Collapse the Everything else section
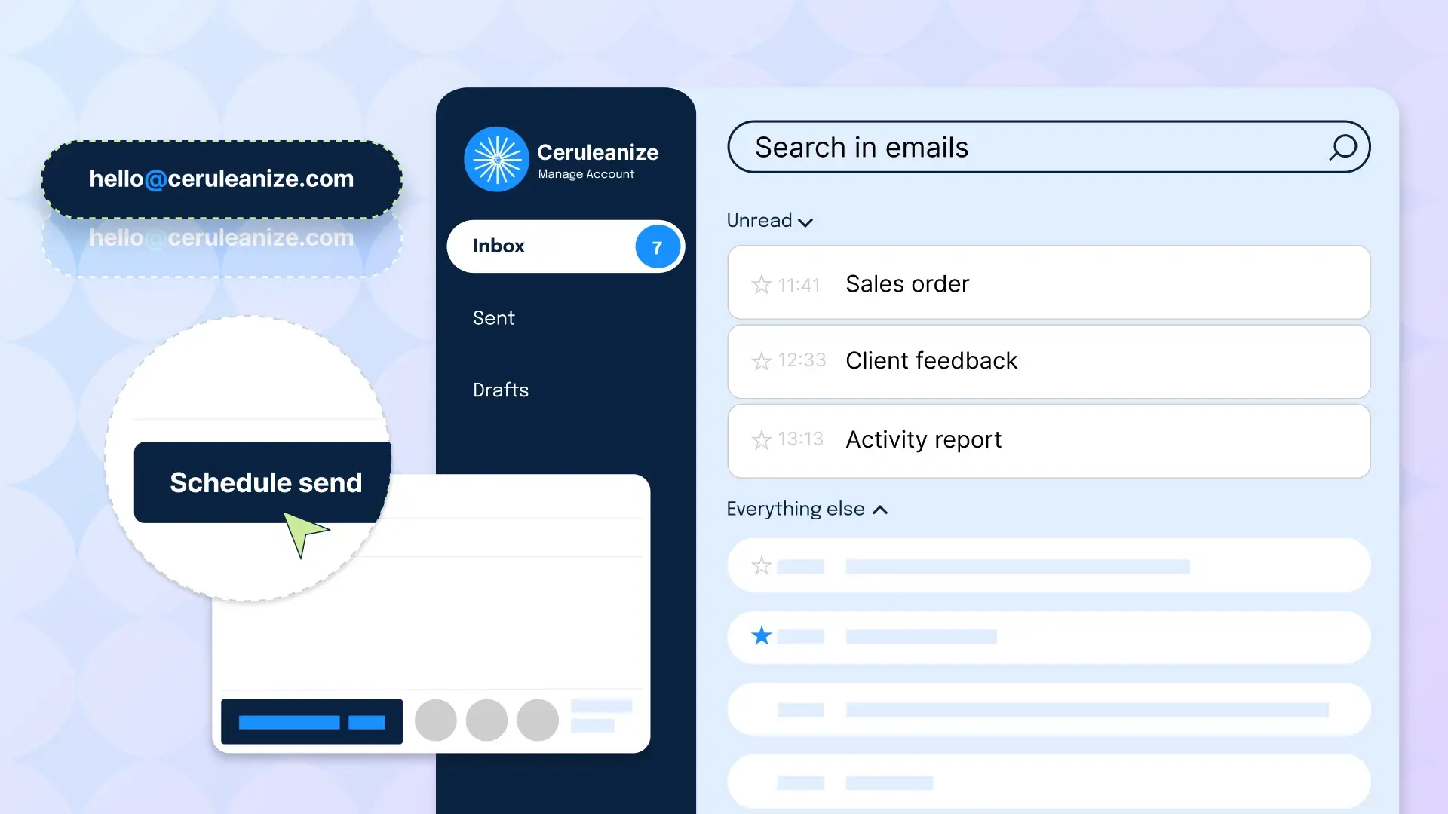Viewport: 1448px width, 814px height. (x=880, y=509)
